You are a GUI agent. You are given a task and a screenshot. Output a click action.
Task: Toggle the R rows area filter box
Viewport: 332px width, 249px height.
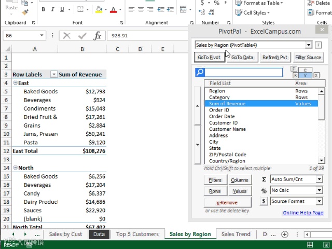tap(295, 75)
